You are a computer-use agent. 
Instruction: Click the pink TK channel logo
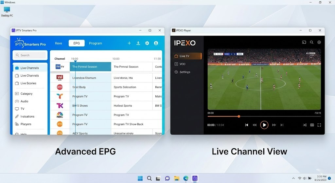(x=60, y=106)
